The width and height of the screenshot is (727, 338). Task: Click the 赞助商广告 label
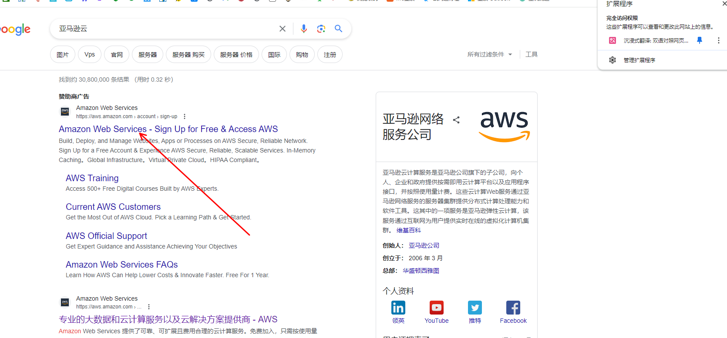(x=74, y=96)
